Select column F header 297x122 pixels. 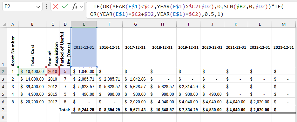(x=110, y=24)
